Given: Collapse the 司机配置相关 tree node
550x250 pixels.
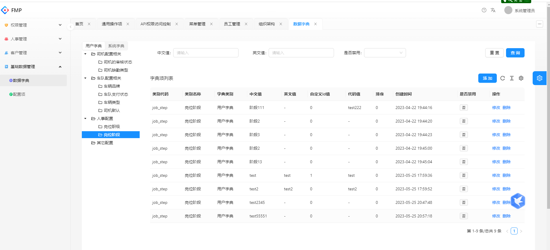Looking at the screenshot, I should (x=85, y=54).
